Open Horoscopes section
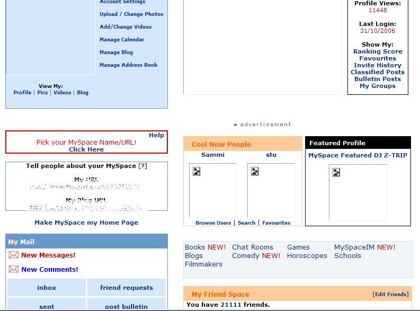420x311 pixels. [x=307, y=256]
